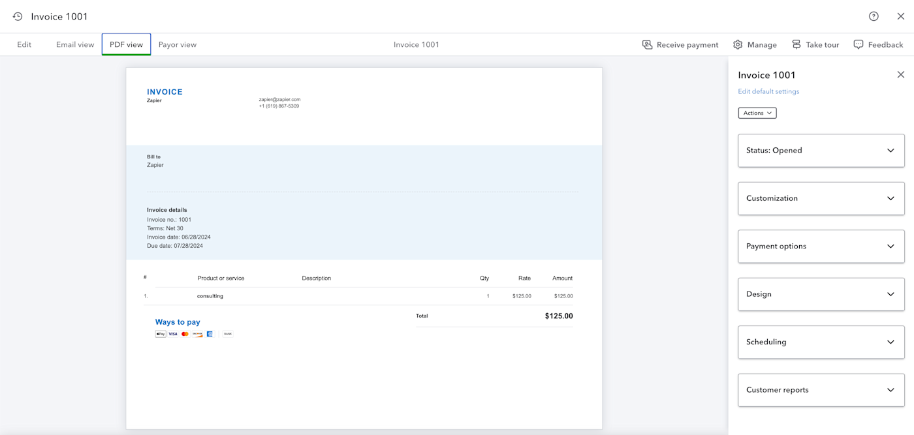Viewport: 914px width, 435px height.
Task: Click Terms: Net 30 text
Action: click(x=165, y=228)
